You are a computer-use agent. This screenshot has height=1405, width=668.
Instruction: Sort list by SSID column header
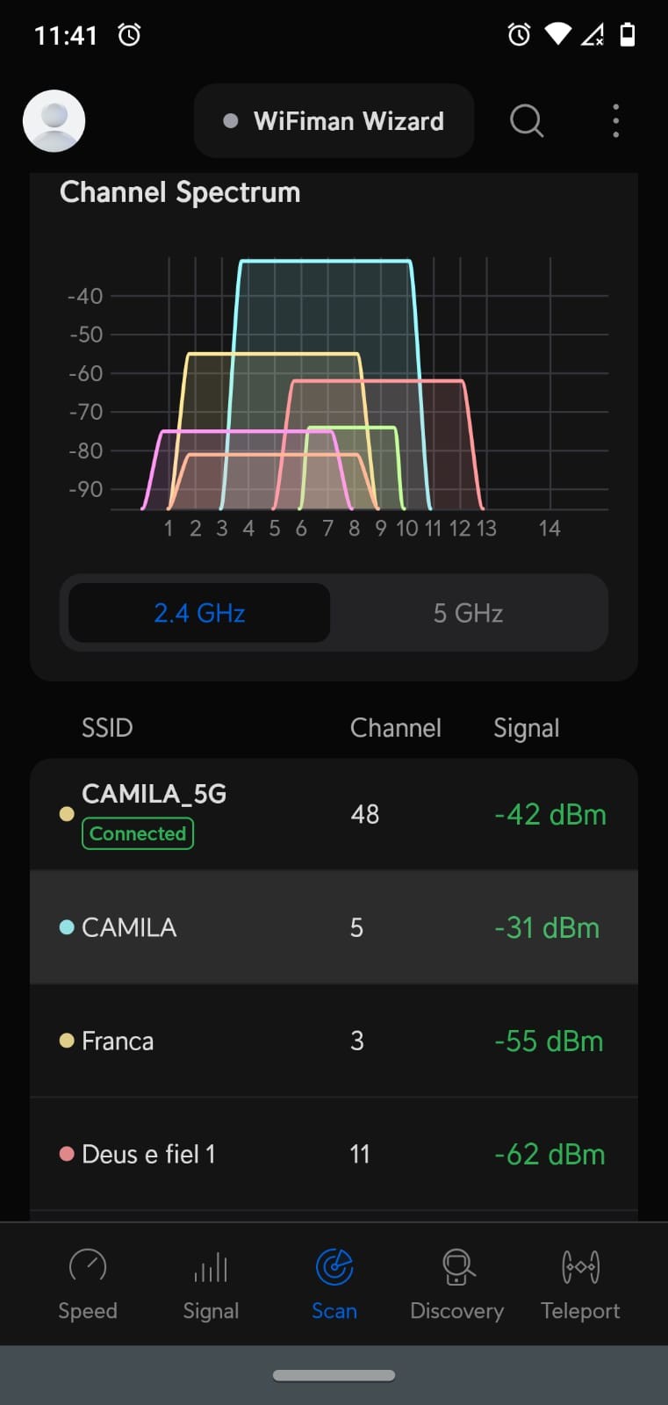[107, 728]
